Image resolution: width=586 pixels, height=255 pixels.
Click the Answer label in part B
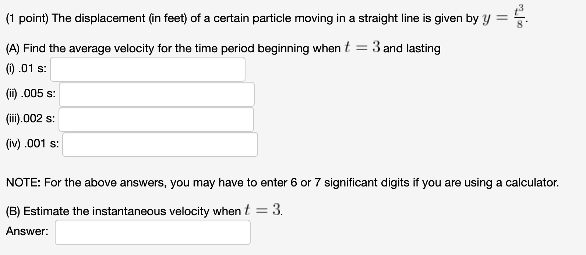point(27,231)
